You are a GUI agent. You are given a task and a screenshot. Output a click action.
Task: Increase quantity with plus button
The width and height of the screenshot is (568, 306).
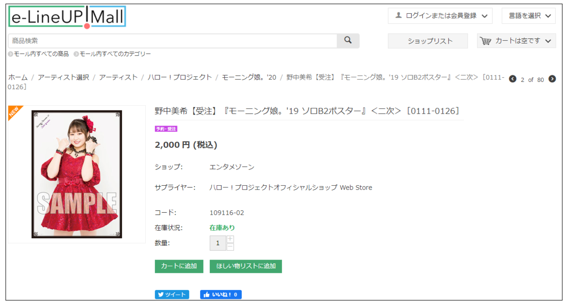[231, 239]
